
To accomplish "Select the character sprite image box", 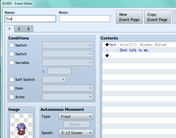I will (21, 125).
